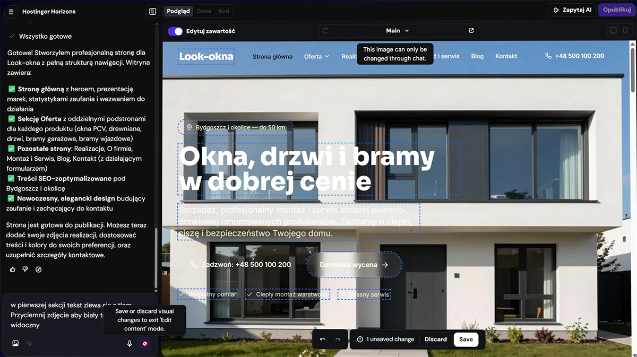The image size is (637, 357).
Task: Click the phone icon beside +48 500 100 200 in header
Action: 548,56
